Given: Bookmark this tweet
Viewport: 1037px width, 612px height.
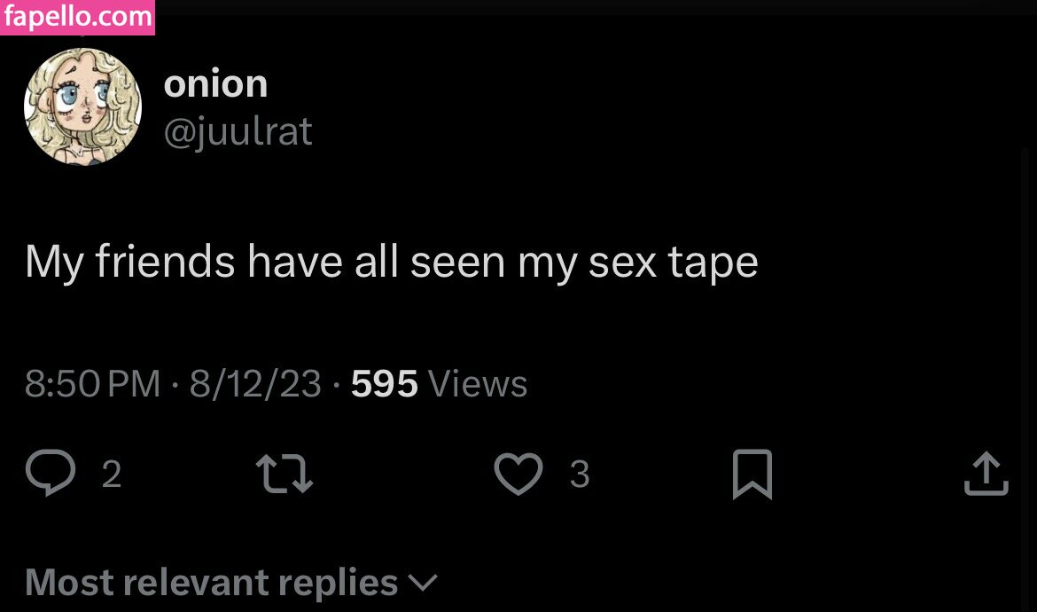Looking at the screenshot, I should (752, 474).
